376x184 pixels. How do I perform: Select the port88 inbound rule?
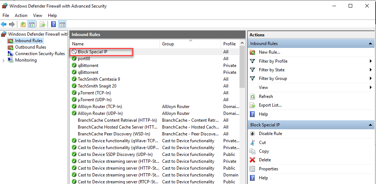84,59
